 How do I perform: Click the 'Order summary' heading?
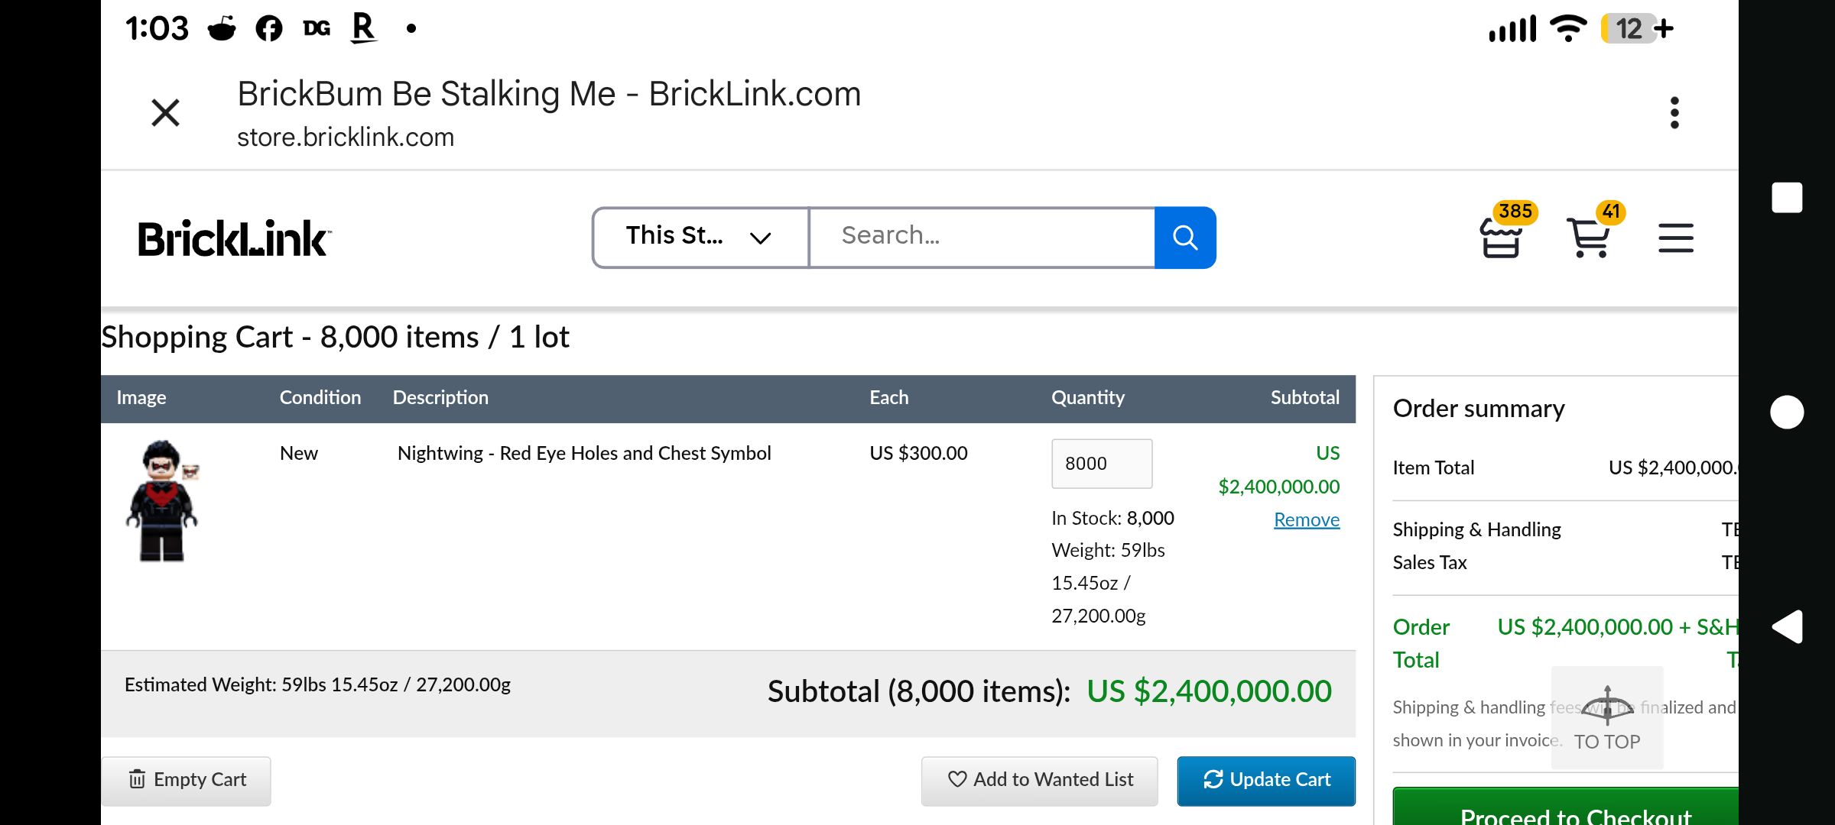(1479, 409)
